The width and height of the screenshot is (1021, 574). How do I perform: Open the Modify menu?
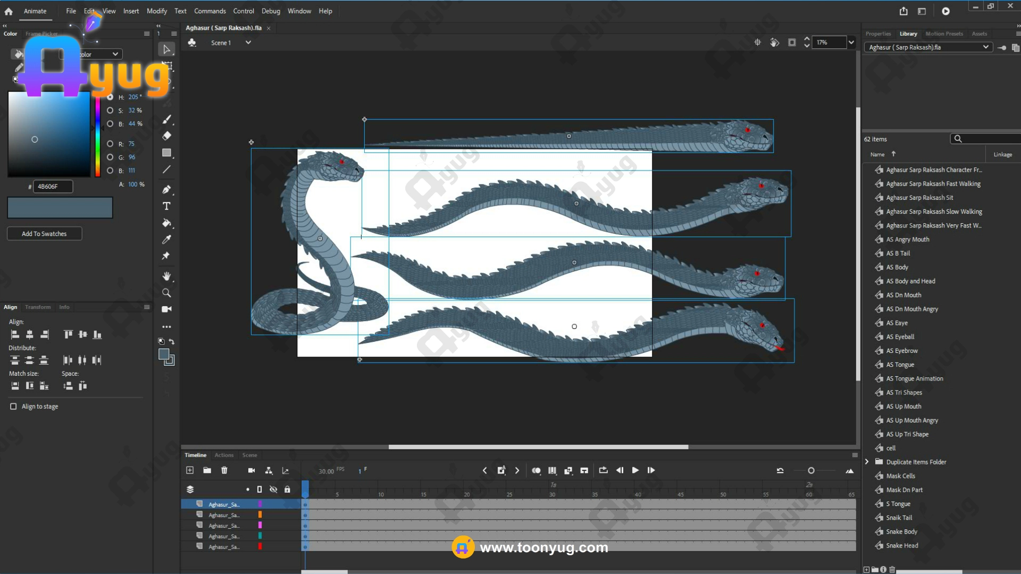[156, 11]
